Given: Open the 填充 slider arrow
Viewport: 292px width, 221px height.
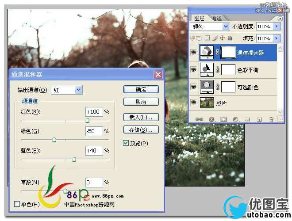Looking at the screenshot, I should point(277,38).
